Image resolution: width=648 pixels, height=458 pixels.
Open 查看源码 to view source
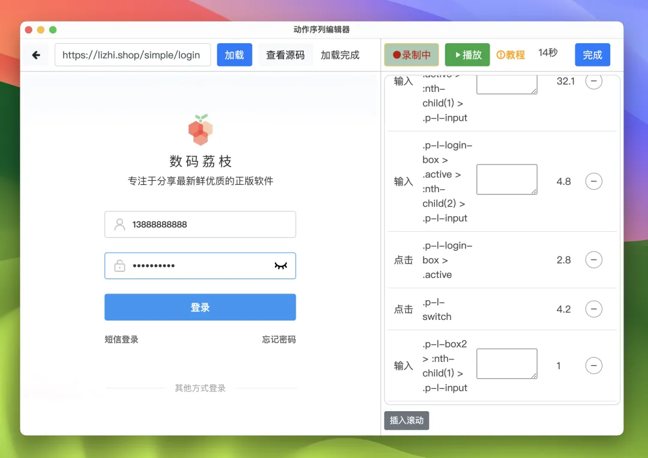[x=285, y=55]
